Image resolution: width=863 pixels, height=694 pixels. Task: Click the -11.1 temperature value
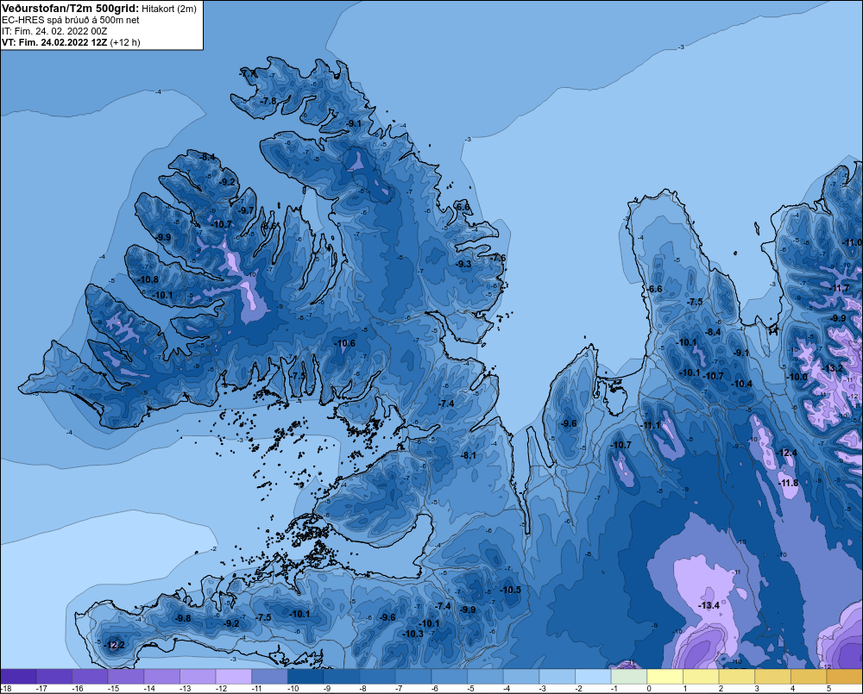tap(651, 425)
